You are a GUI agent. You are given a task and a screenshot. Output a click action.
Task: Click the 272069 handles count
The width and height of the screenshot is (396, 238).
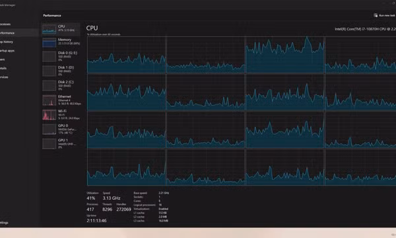124,210
